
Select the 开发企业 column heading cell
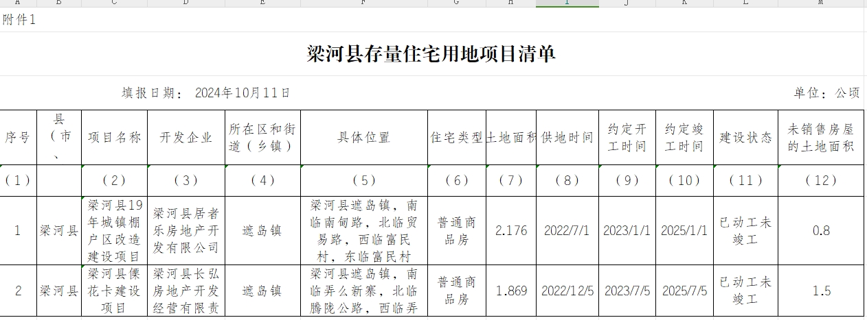pos(186,137)
